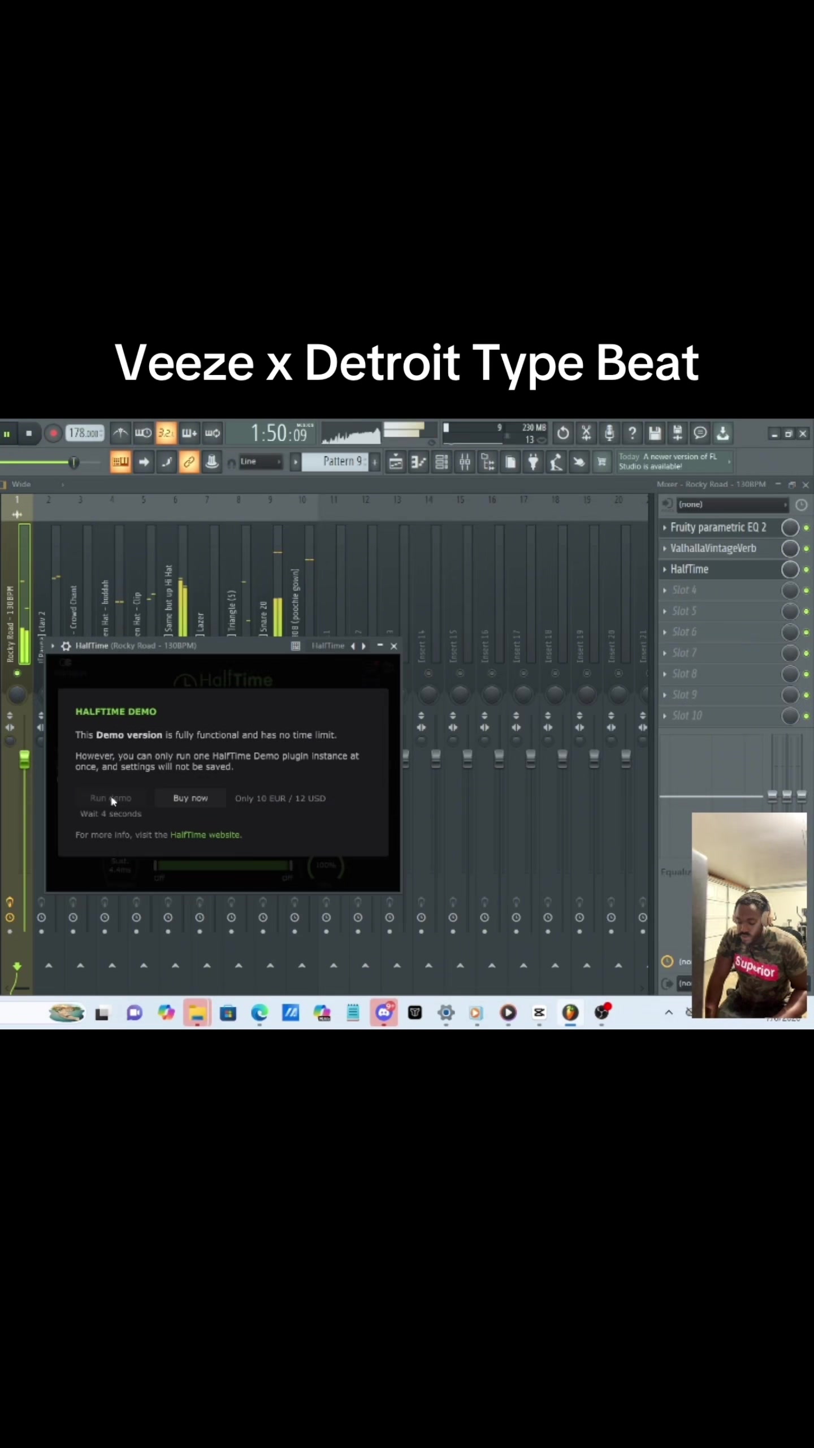This screenshot has height=1448, width=814.
Task: Toggle the Fruity parametric EQ 2 enable LED
Action: pos(807,528)
